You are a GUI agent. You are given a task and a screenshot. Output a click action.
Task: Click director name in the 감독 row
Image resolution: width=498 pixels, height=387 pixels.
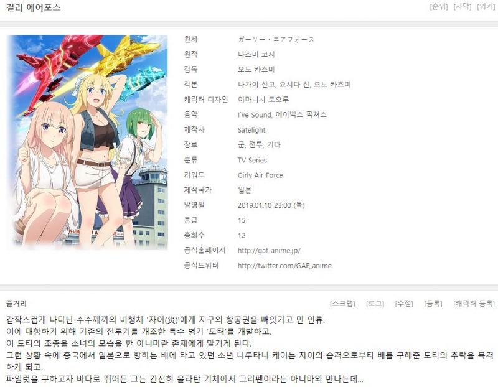[256, 70]
